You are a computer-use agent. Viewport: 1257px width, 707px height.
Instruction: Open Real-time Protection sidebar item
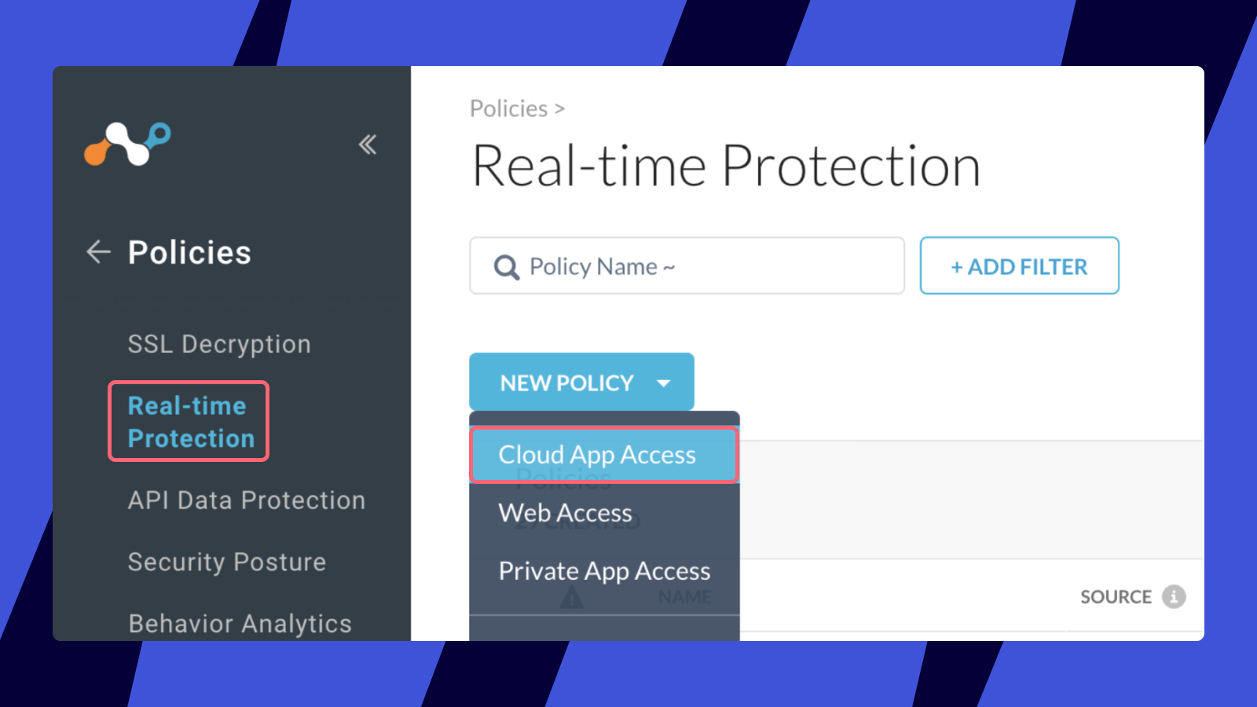click(x=190, y=422)
